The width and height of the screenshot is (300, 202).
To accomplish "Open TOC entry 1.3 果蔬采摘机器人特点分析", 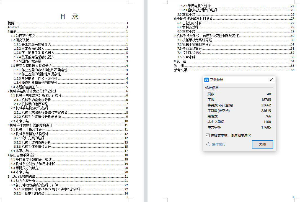I will [x=69, y=66].
